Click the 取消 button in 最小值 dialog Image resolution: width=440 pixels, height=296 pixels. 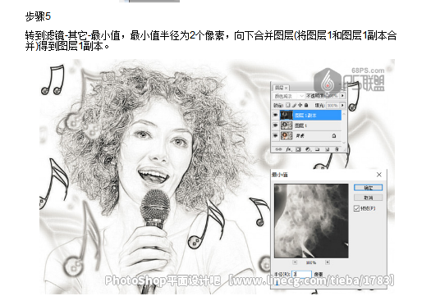pos(368,198)
